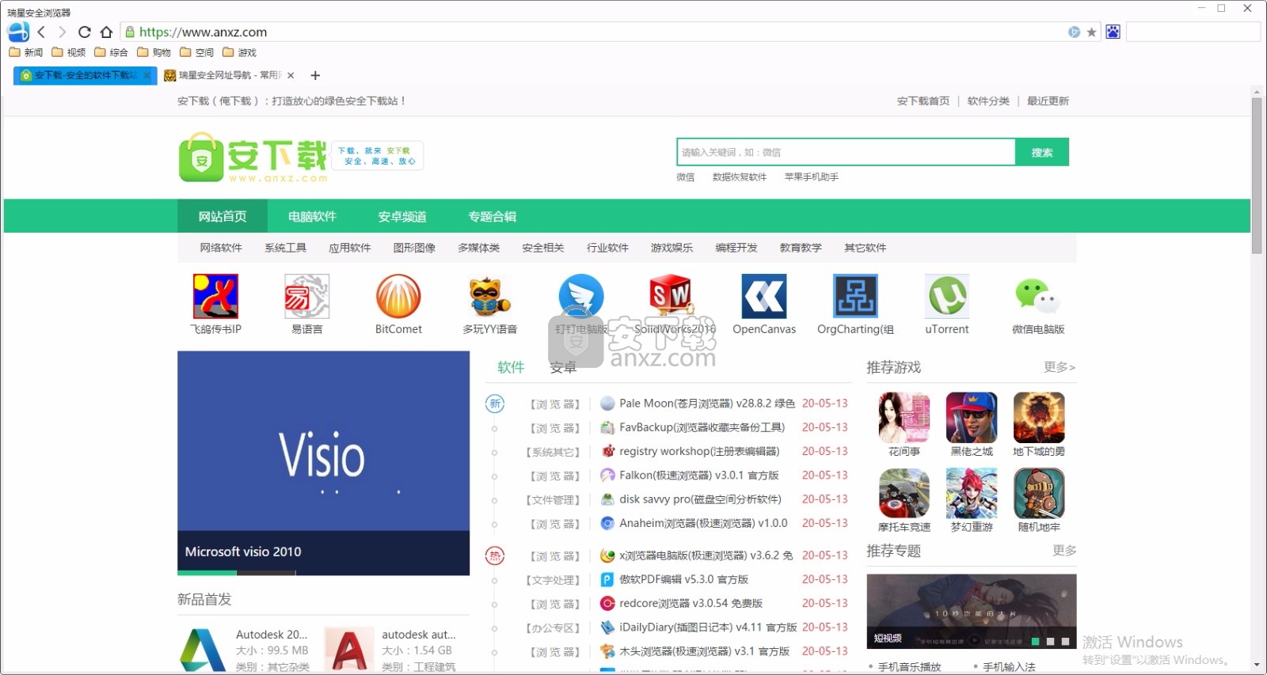Select the 网站首页 navigation menu
The width and height of the screenshot is (1267, 675).
(x=223, y=216)
